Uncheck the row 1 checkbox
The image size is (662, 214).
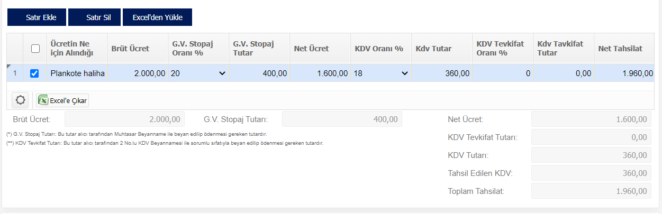[35, 73]
